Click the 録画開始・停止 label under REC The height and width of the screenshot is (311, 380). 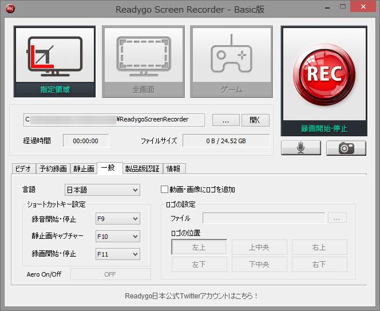pyautogui.click(x=324, y=128)
